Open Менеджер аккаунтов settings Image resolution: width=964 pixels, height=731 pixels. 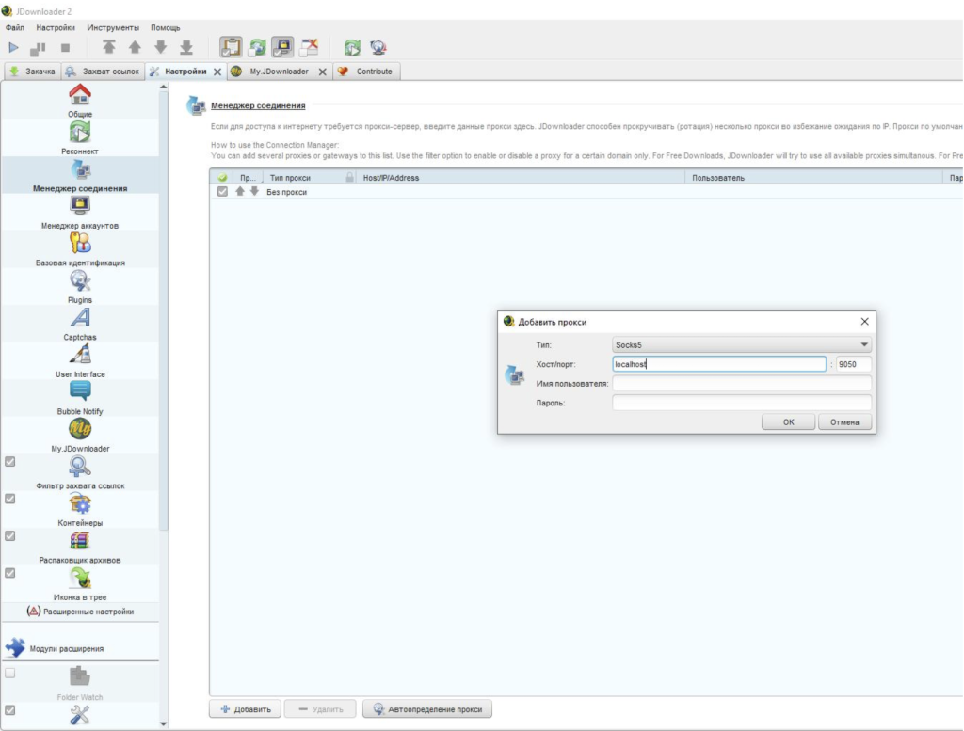coord(80,212)
